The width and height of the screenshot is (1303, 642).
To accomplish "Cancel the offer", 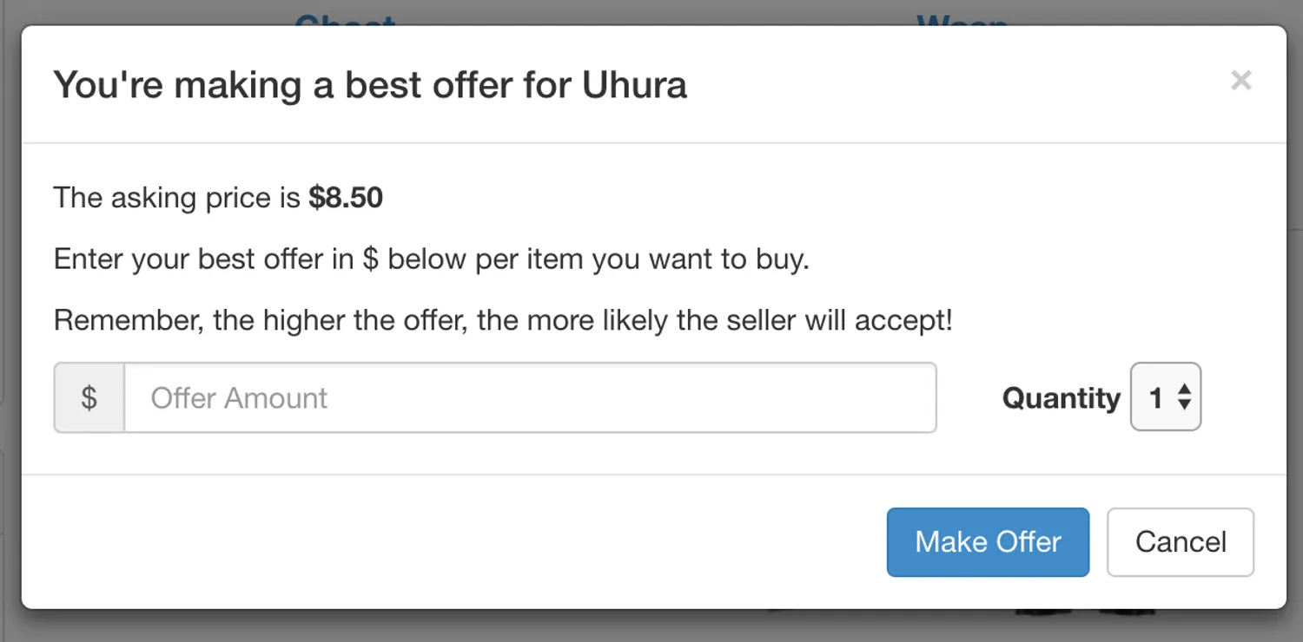I will click(1180, 542).
